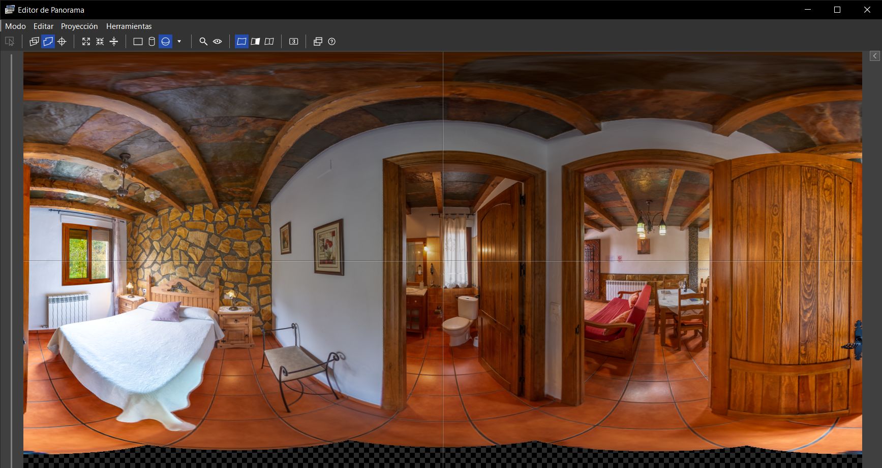
Task: Open the help question mark icon
Action: click(332, 42)
